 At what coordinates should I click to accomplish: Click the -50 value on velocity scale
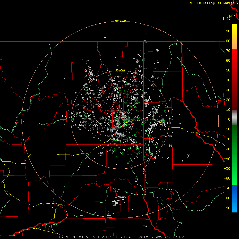pyautogui.click(x=227, y=169)
